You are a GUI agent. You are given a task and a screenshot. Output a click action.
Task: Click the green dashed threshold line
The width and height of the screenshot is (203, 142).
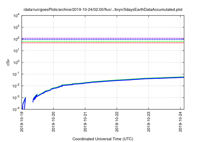click(103, 42)
